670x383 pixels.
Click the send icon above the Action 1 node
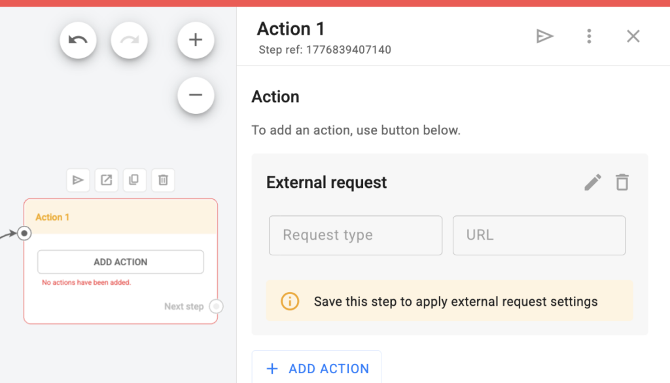(78, 180)
